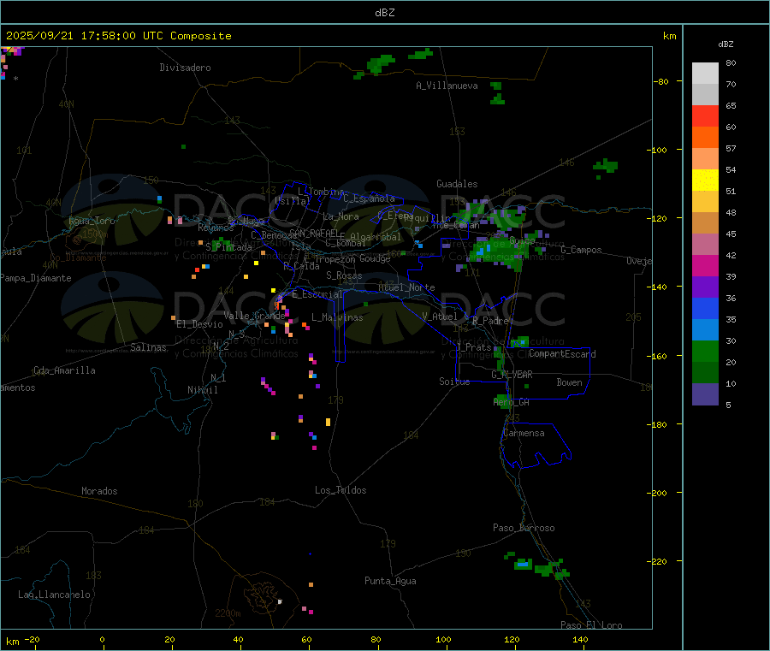The image size is (770, 651).
Task: Click the R_Padre label
Action: pyautogui.click(x=490, y=321)
